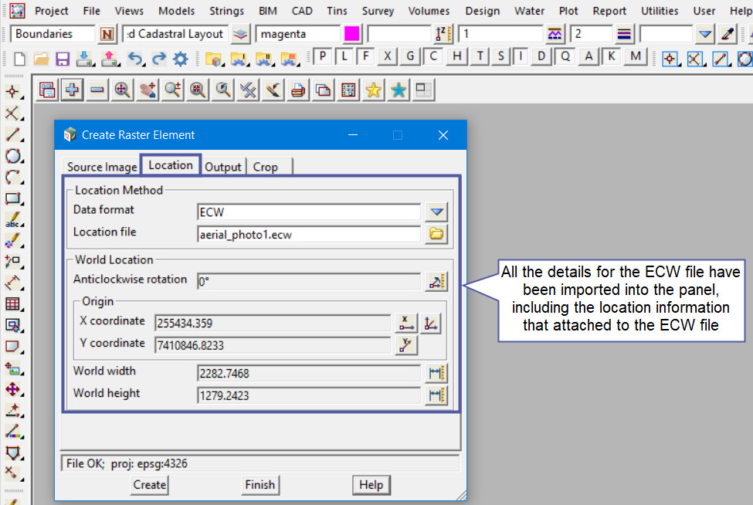This screenshot has width=753, height=505.
Task: Click the Help button in the panel
Action: click(x=371, y=485)
